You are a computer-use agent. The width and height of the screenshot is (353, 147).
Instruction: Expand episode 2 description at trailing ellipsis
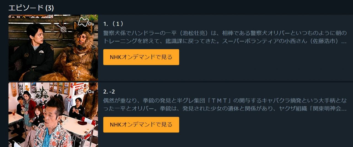pos(344,109)
